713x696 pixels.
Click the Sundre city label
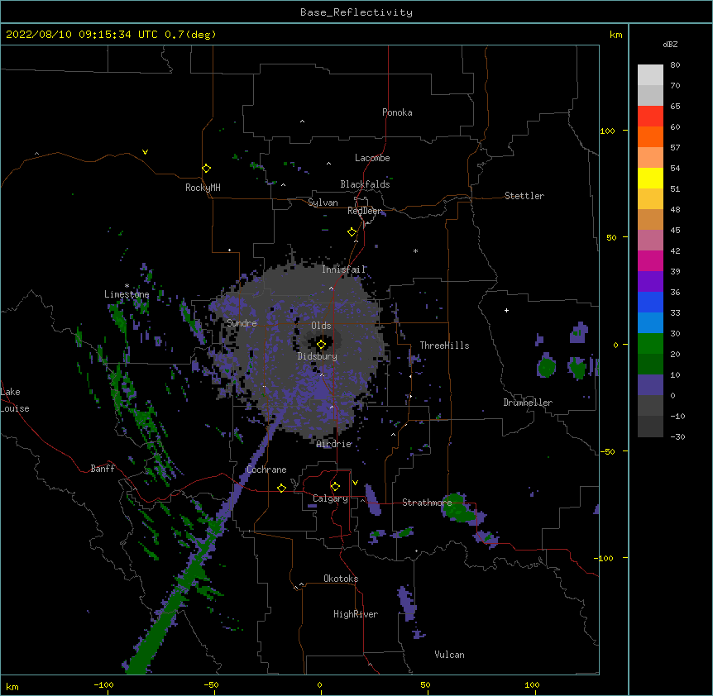pyautogui.click(x=242, y=323)
